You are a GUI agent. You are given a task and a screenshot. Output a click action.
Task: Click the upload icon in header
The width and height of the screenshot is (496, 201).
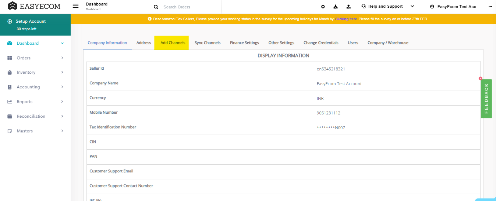348,7
